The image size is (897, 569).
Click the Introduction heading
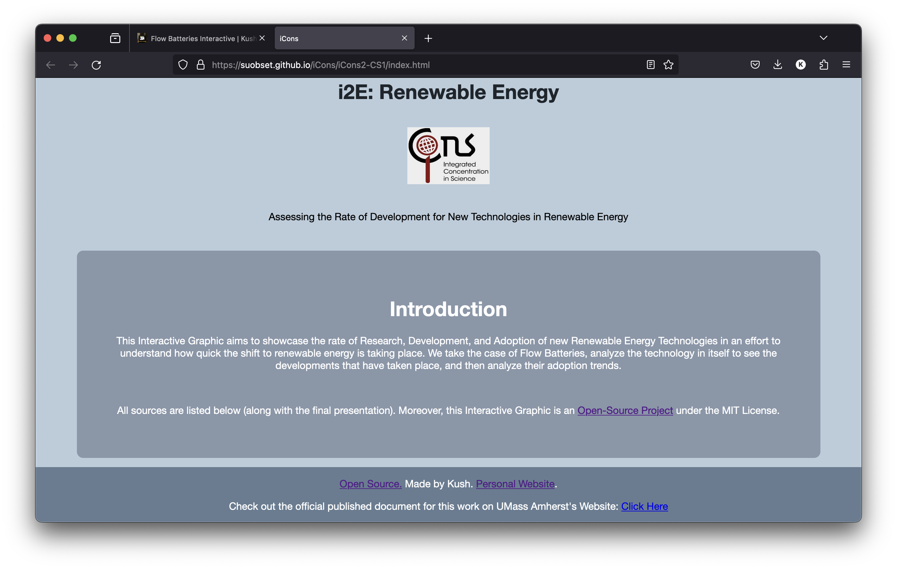[x=448, y=309]
